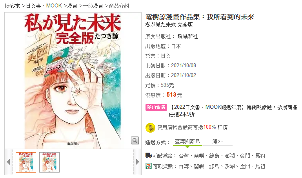Click the 商品介紹 breadcrumb item

(119, 6)
